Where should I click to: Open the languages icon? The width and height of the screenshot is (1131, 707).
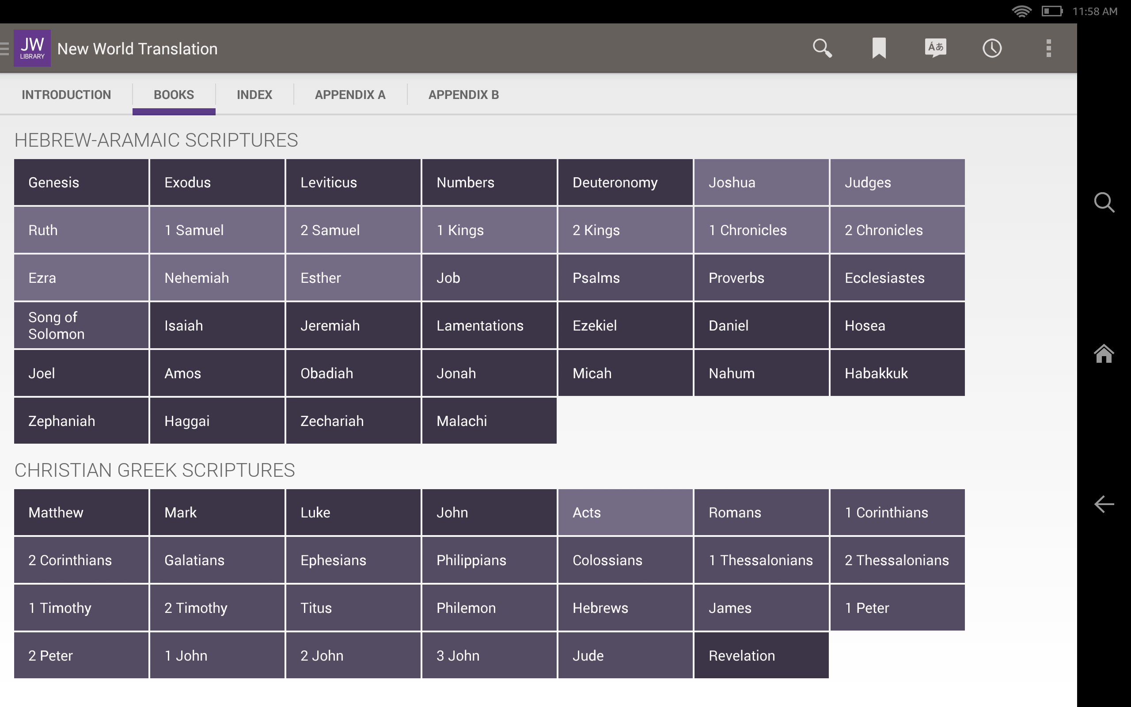point(935,48)
